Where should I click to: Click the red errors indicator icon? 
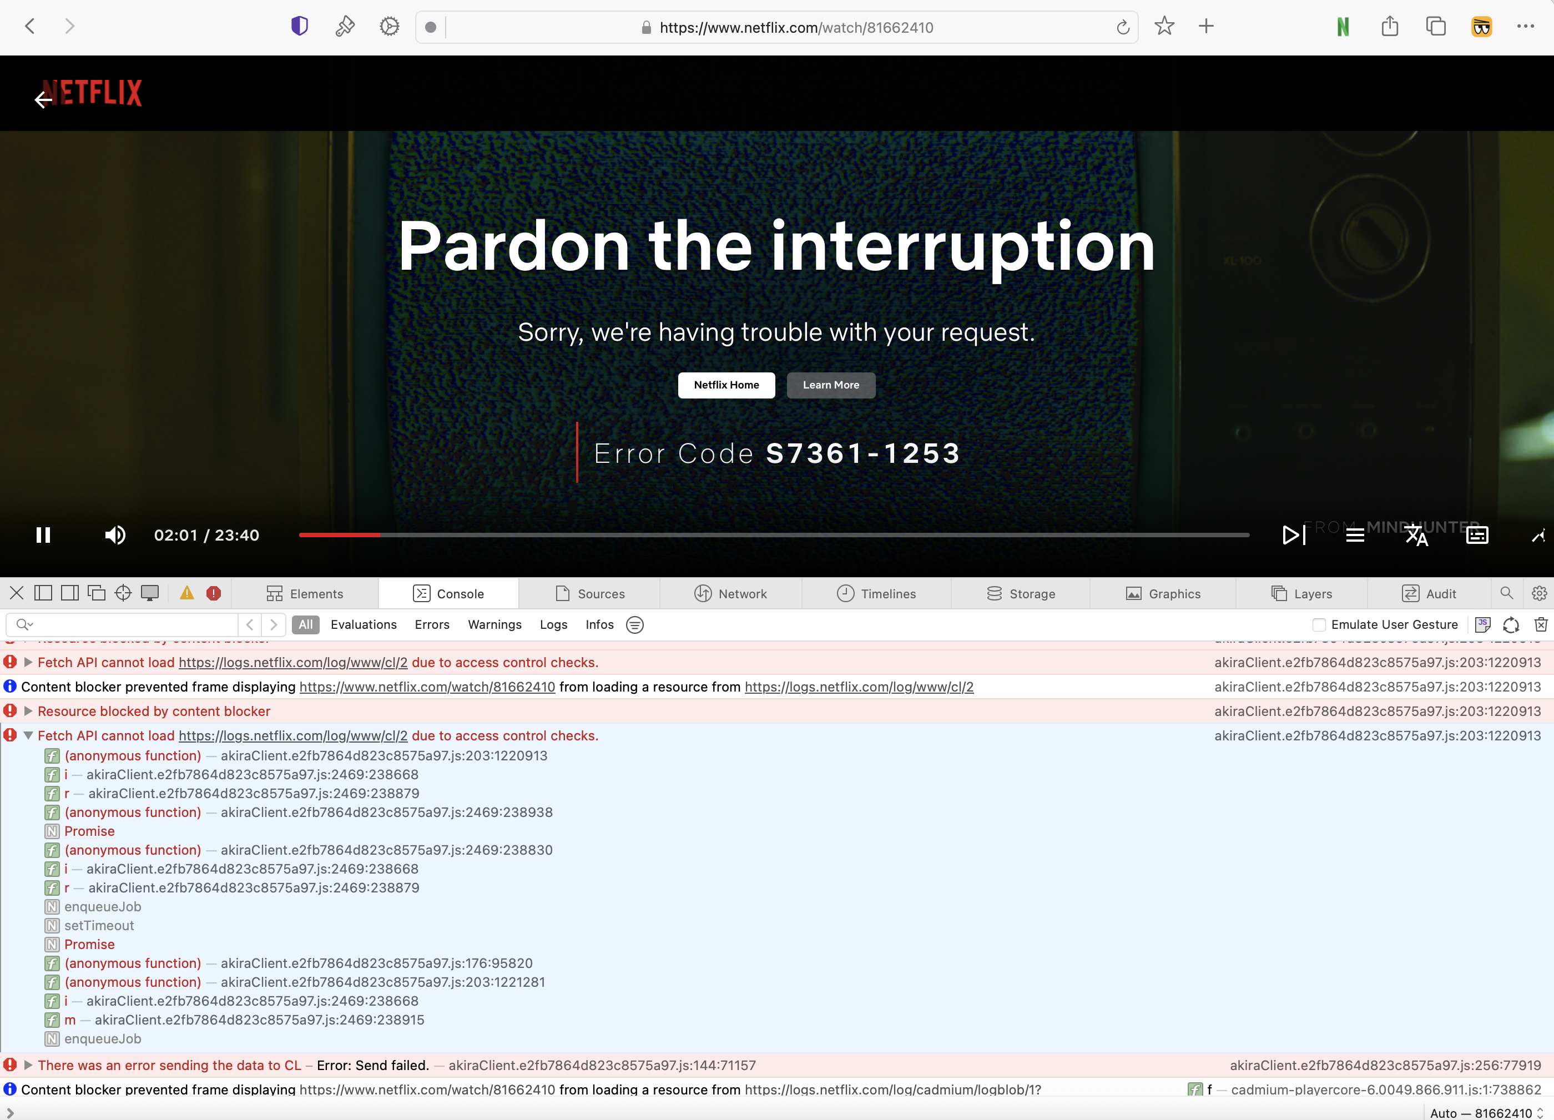tap(214, 593)
